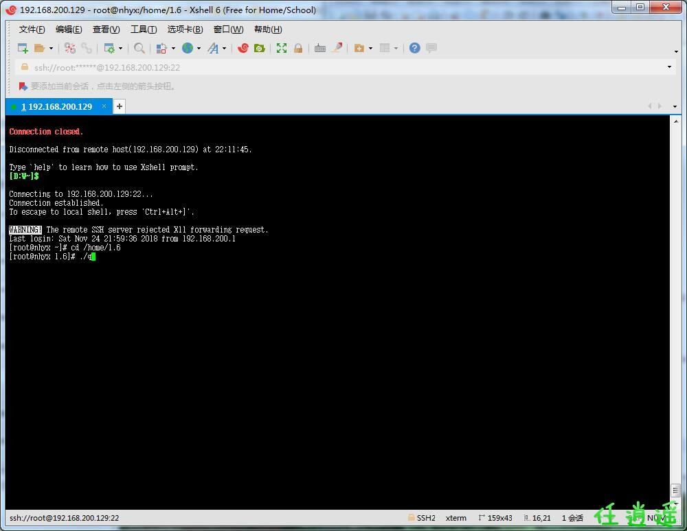Screen dimensions: 687x531
Task: Launch Xftp via the red swirl icon
Action: pos(243,48)
